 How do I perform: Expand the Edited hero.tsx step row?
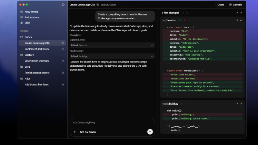112,45
